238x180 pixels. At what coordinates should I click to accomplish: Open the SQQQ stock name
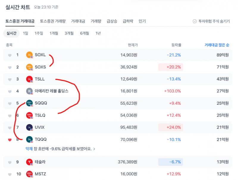click(41, 103)
